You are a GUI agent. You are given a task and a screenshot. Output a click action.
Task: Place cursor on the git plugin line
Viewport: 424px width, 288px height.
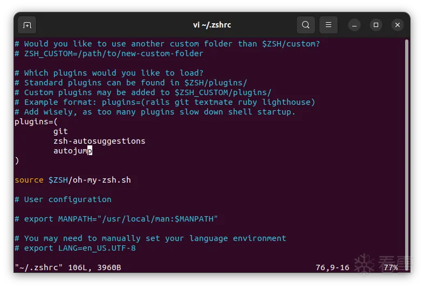pos(60,131)
